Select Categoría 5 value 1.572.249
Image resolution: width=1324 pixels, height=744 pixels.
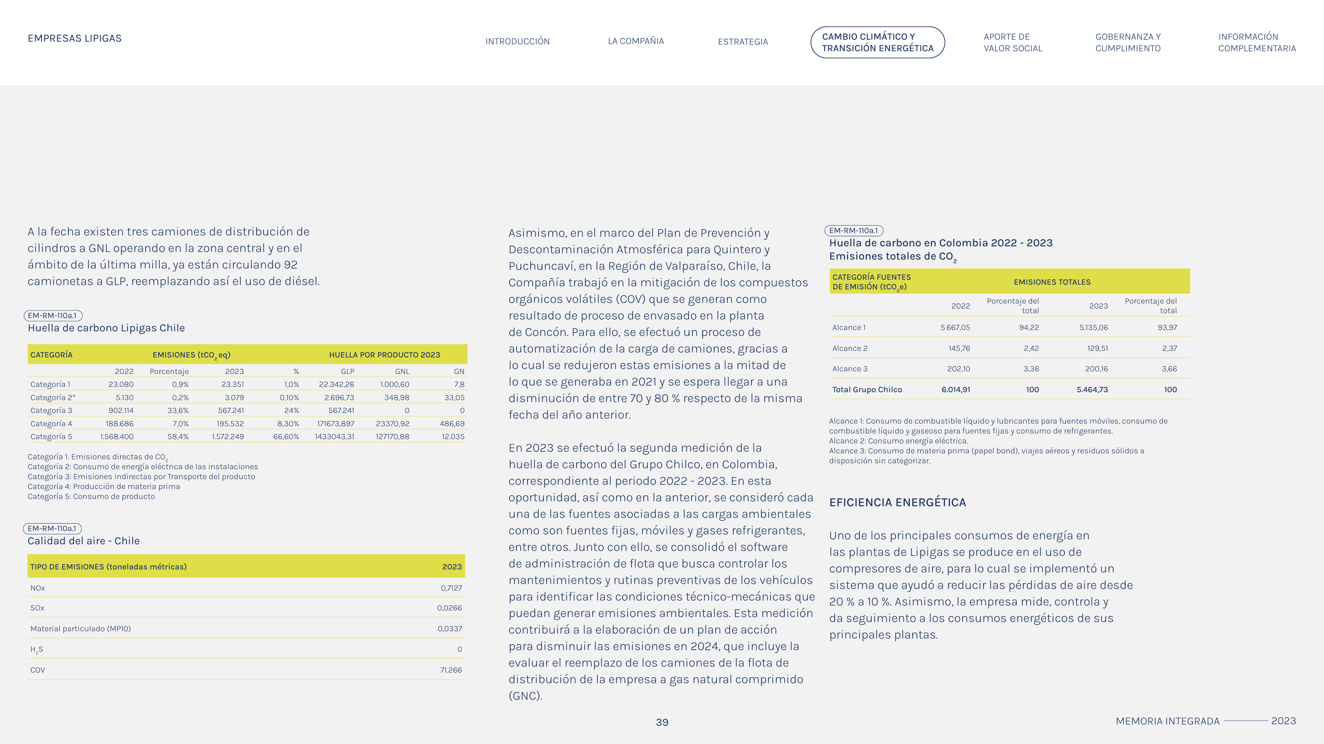(x=228, y=436)
